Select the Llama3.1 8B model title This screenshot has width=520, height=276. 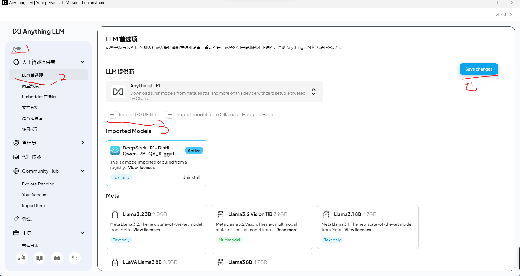click(x=347, y=214)
